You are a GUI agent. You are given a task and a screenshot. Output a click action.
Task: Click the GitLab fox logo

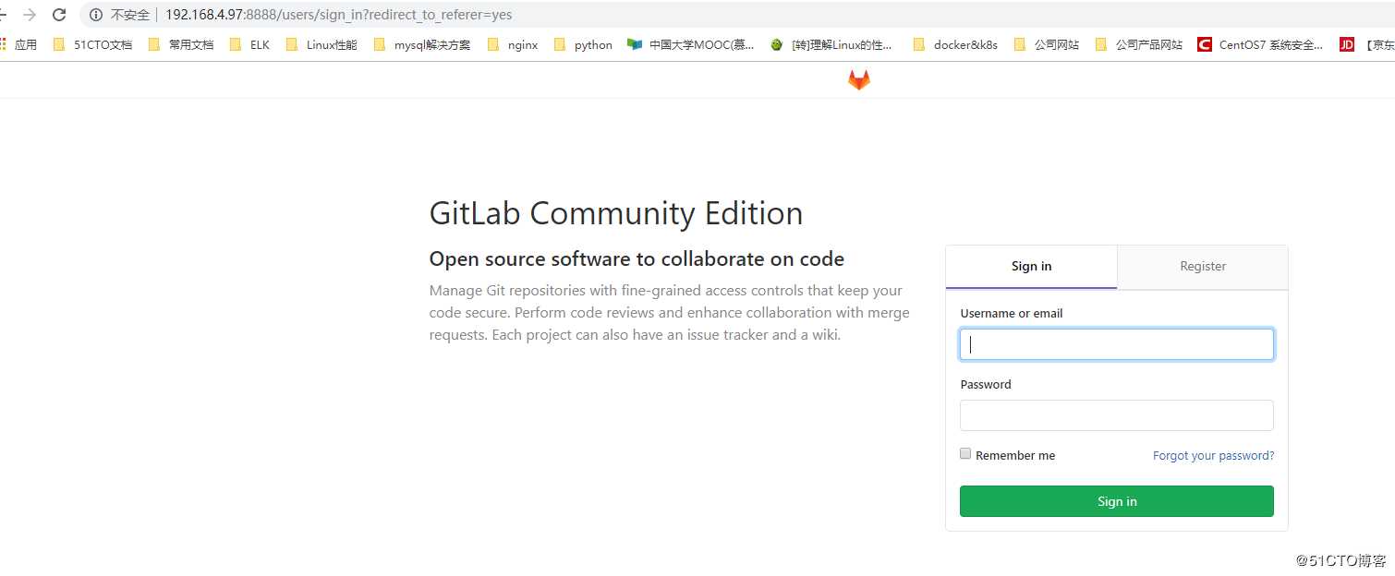coord(859,80)
